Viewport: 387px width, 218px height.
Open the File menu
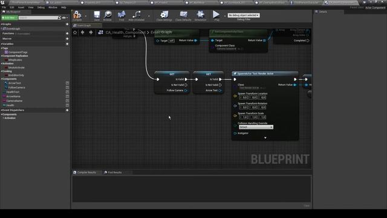(x=4, y=7)
